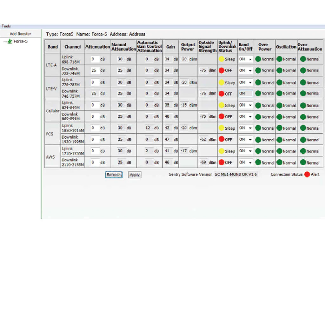Click green Over Power indicator for LTE-A Uplink
This screenshot has width=325, height=325.
[258, 59]
